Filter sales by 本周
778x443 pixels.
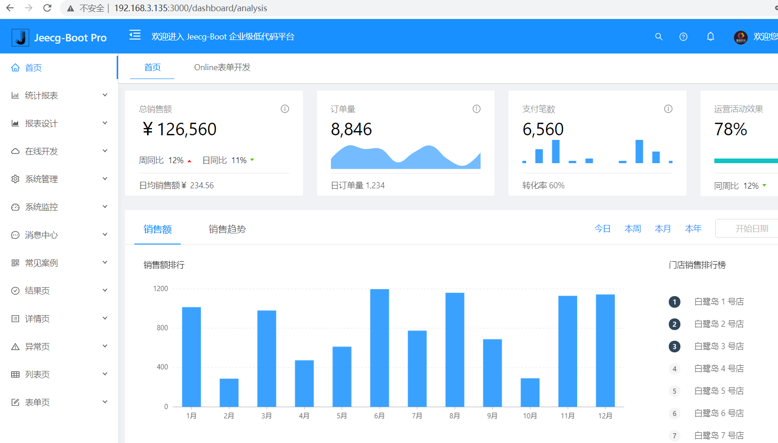coord(633,229)
